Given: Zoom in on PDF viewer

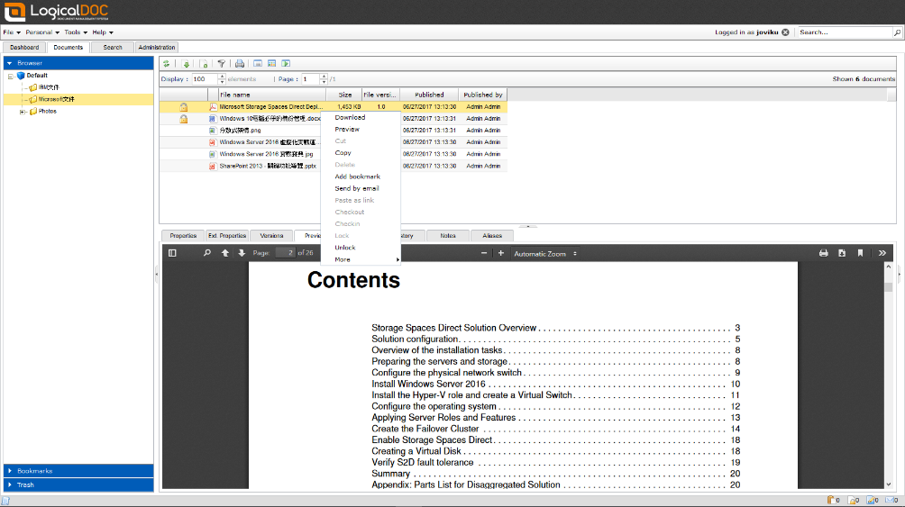Looking at the screenshot, I should [501, 253].
